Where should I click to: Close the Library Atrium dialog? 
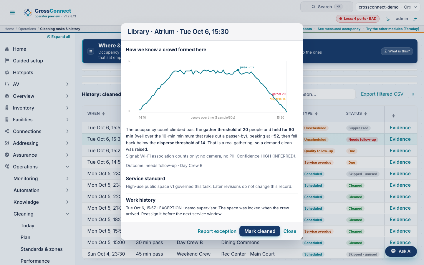click(290, 231)
